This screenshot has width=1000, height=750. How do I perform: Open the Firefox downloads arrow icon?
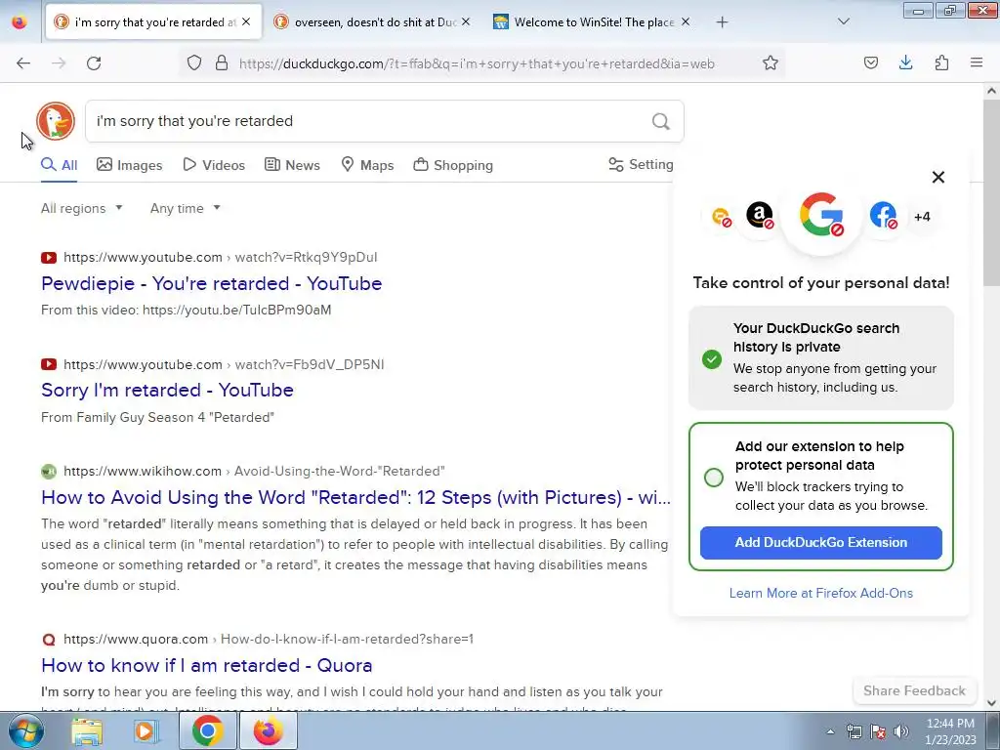pos(905,62)
